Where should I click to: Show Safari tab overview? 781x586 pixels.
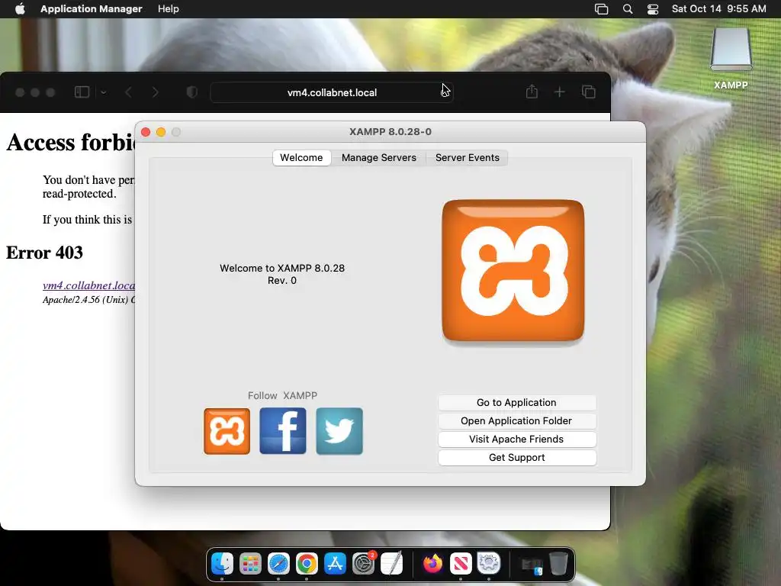pos(589,92)
